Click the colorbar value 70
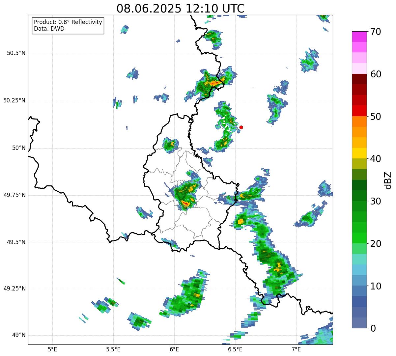 [376, 32]
